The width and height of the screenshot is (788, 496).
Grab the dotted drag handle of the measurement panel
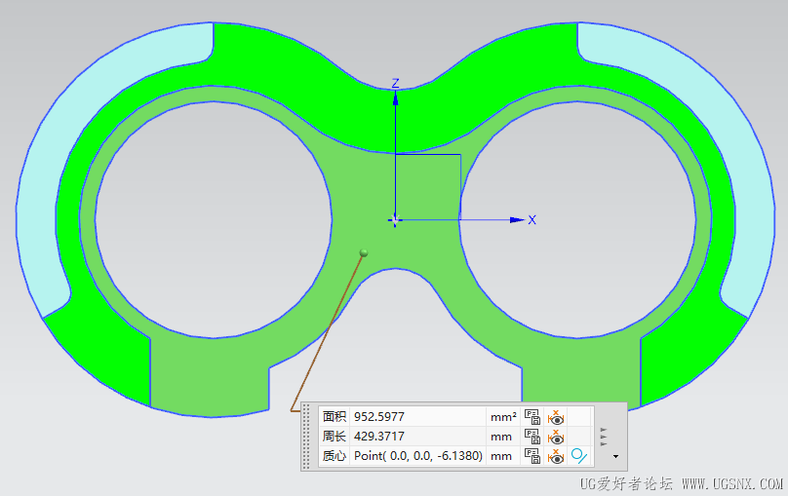point(306,437)
